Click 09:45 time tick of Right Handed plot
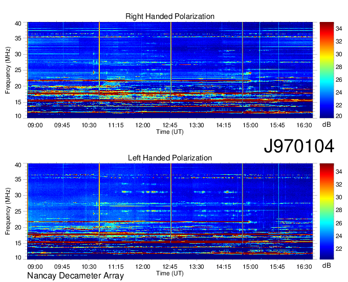The height and width of the screenshot is (282, 348). pyautogui.click(x=62, y=125)
